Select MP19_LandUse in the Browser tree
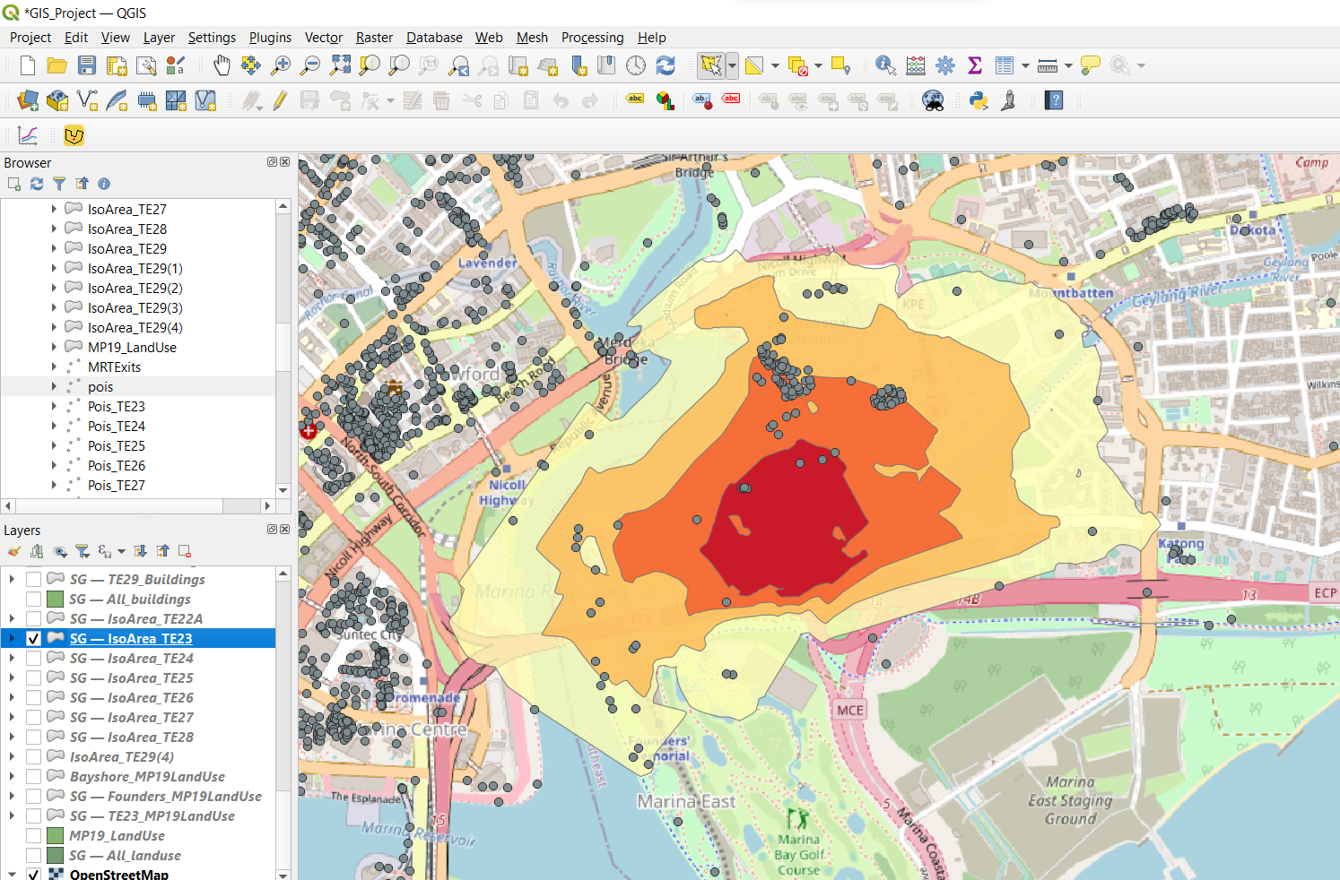This screenshot has height=880, width=1340. 132,348
